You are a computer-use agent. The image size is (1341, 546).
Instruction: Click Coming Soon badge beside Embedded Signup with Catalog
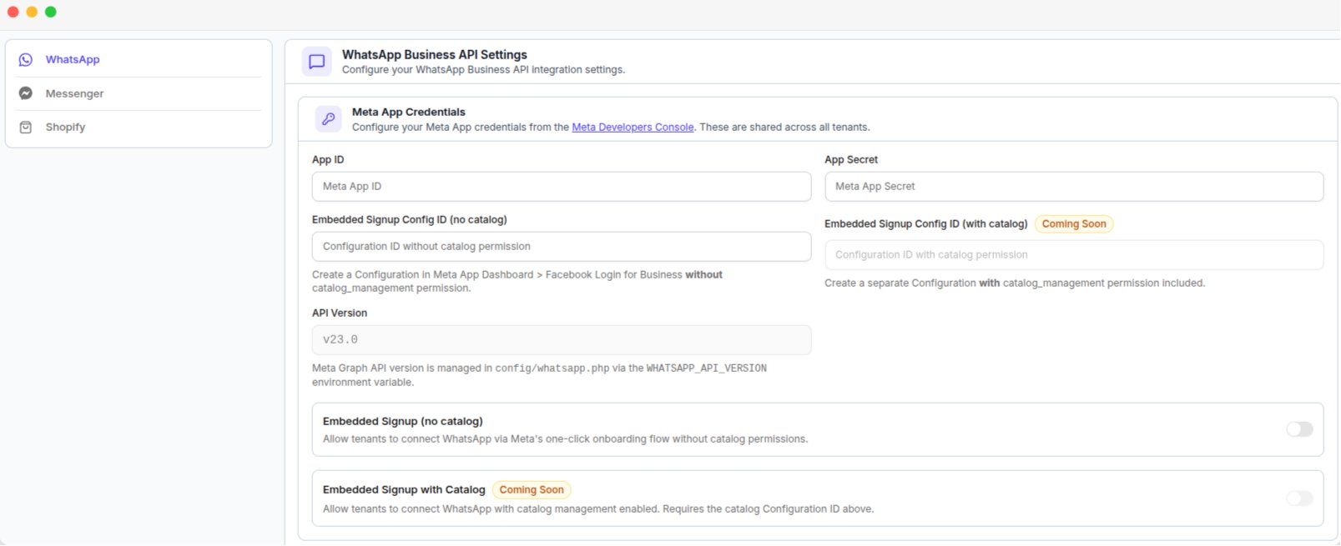532,490
